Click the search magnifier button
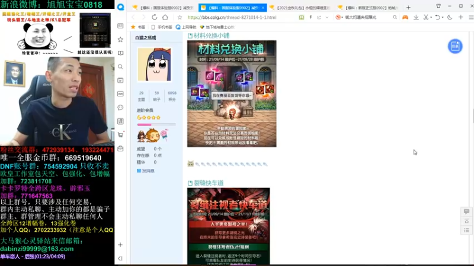The height and width of the screenshot is (266, 474). (395, 18)
